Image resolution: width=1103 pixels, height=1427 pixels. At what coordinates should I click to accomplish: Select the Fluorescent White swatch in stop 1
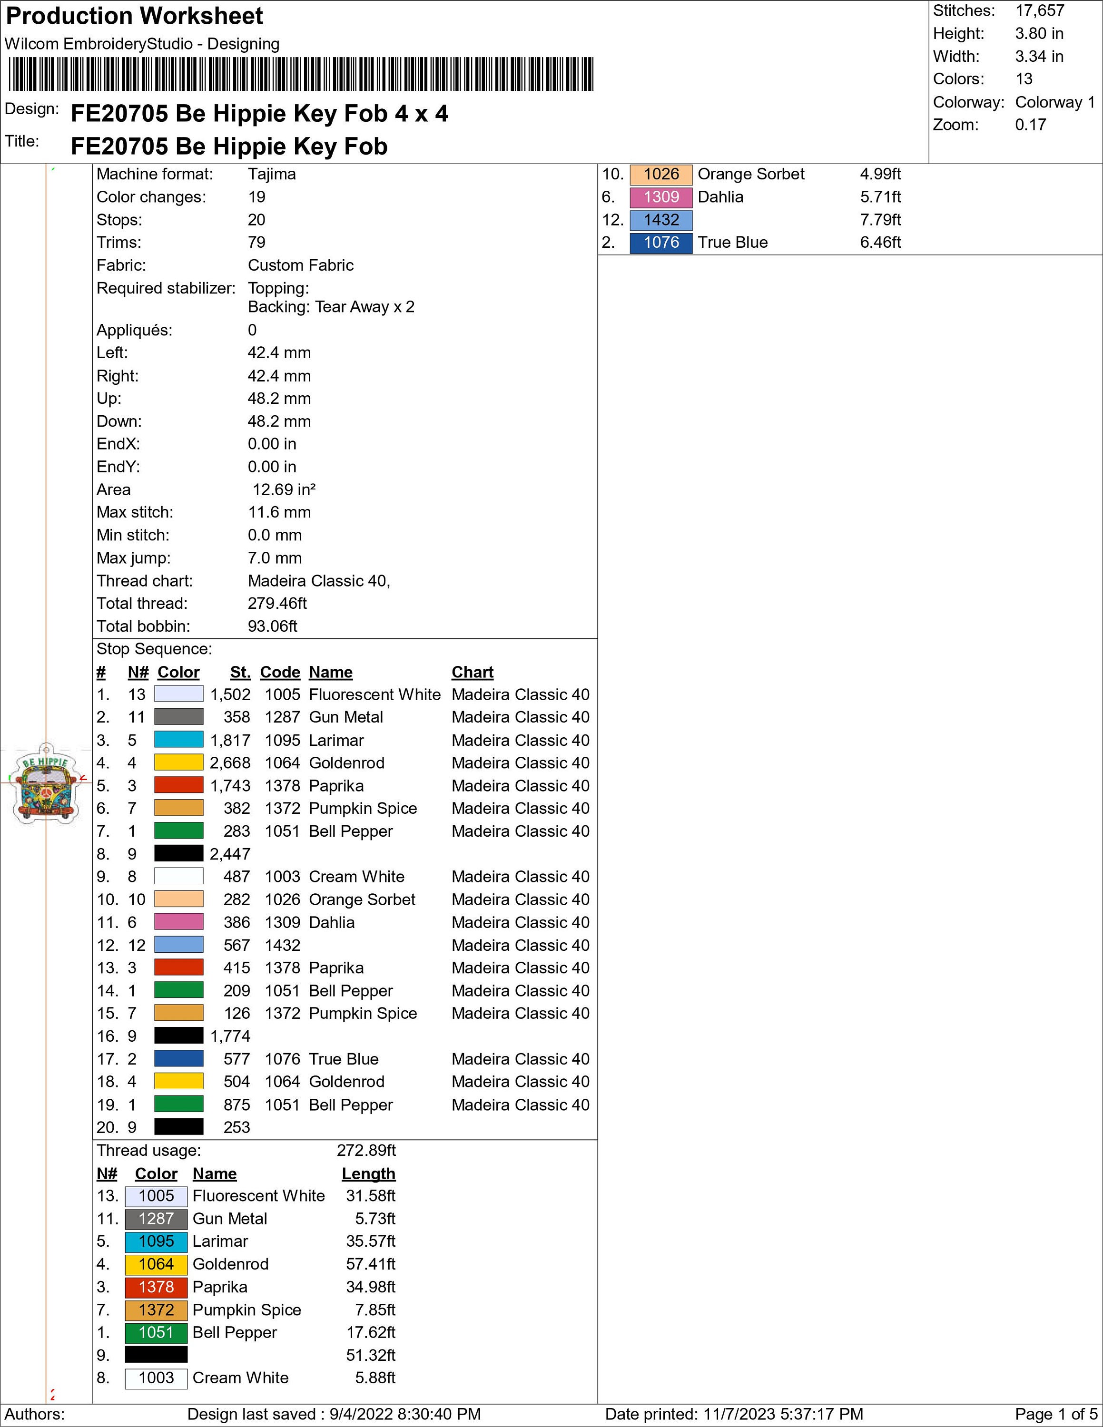coord(178,694)
